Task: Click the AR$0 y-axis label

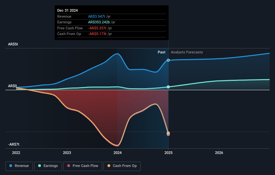Action: click(x=12, y=86)
